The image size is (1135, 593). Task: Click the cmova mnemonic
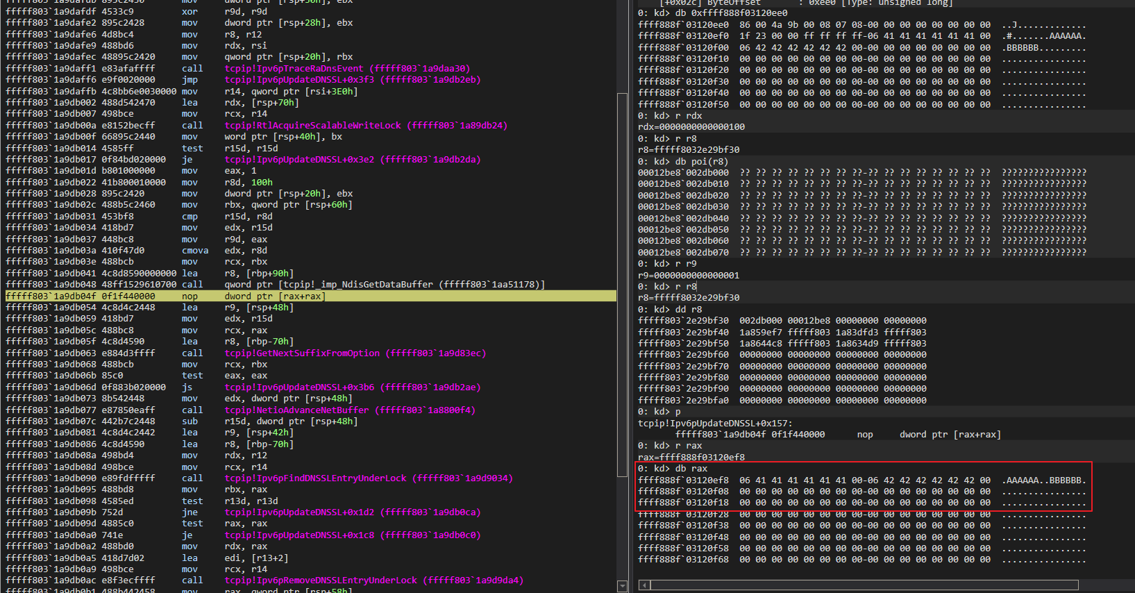coord(195,251)
